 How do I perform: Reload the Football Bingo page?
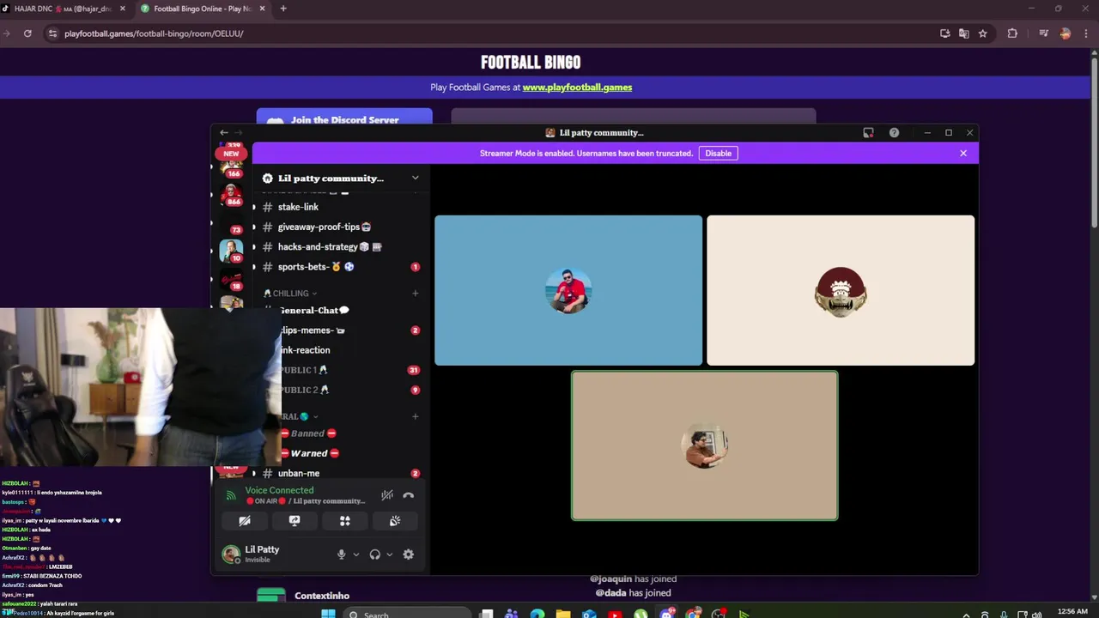27,33
